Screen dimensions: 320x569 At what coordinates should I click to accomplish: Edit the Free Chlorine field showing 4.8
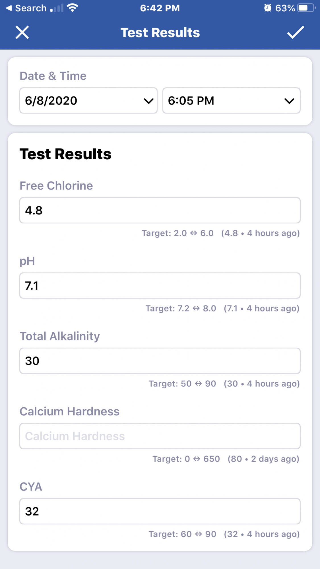pyautogui.click(x=160, y=210)
